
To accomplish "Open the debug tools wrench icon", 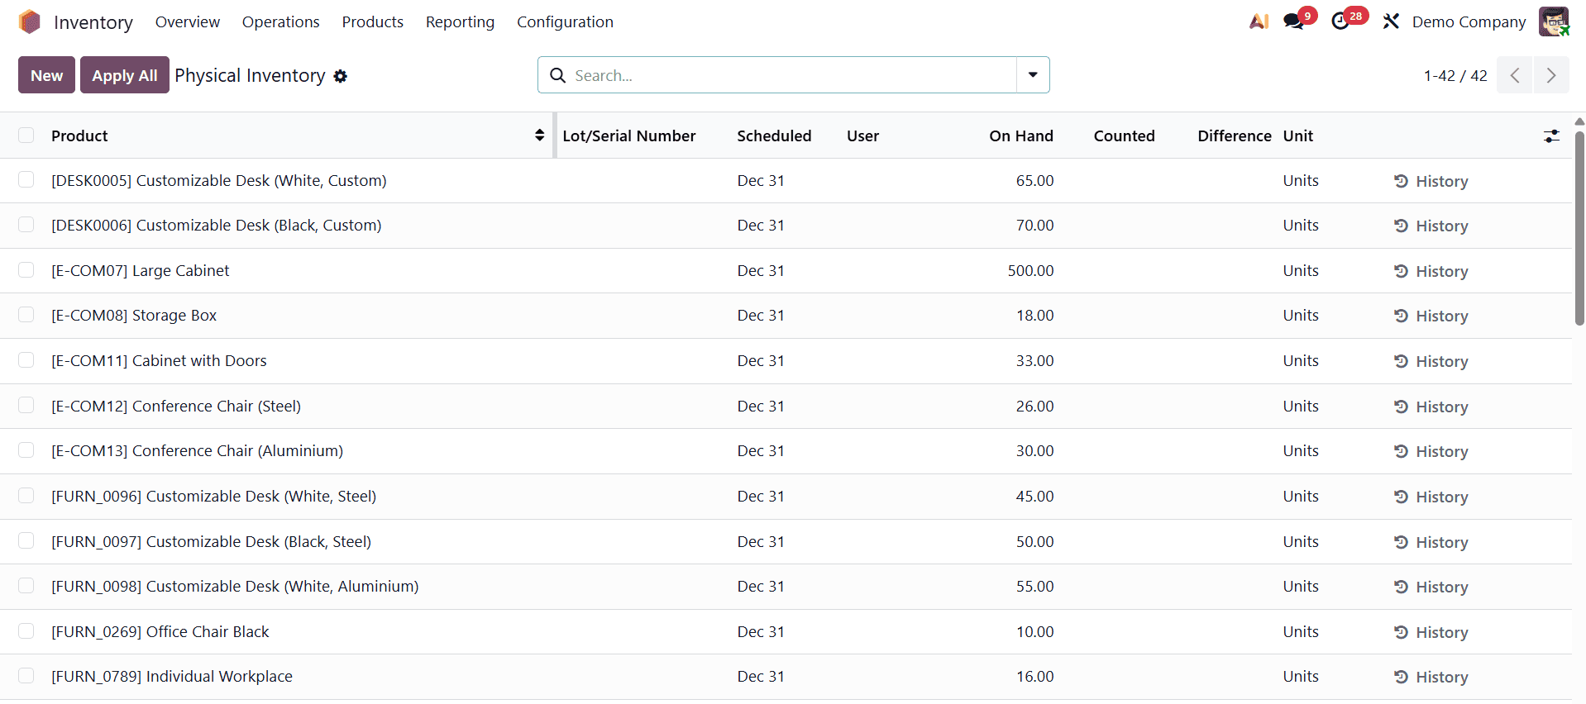I will click(x=1391, y=21).
